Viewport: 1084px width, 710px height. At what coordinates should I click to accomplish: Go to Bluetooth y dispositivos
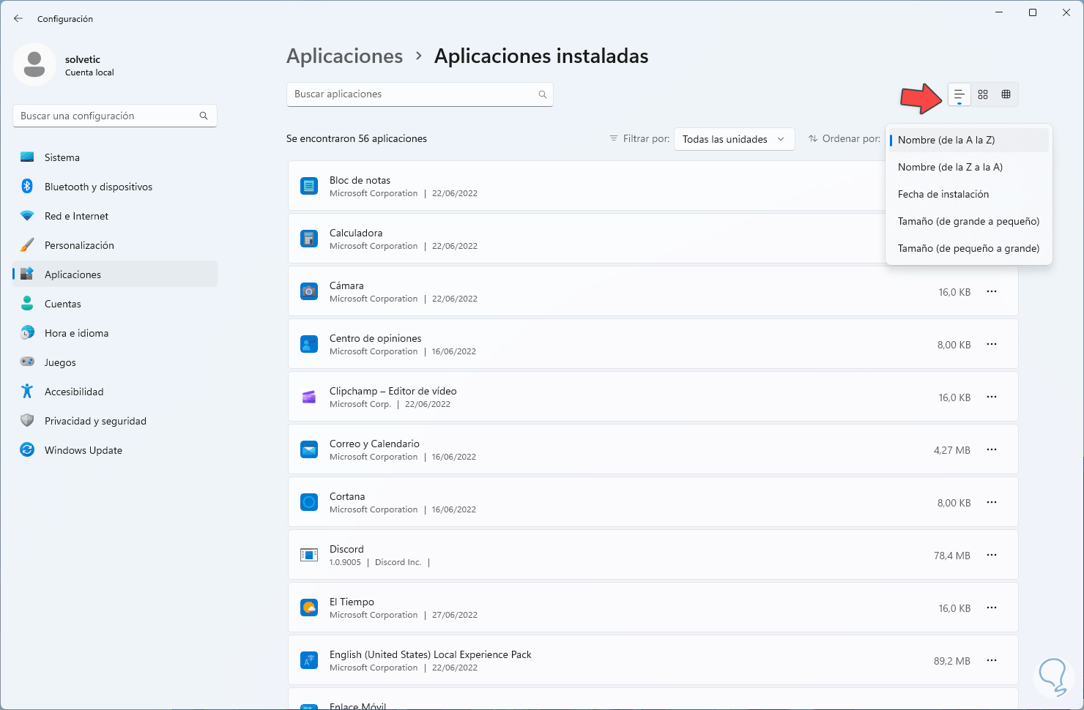pos(98,187)
